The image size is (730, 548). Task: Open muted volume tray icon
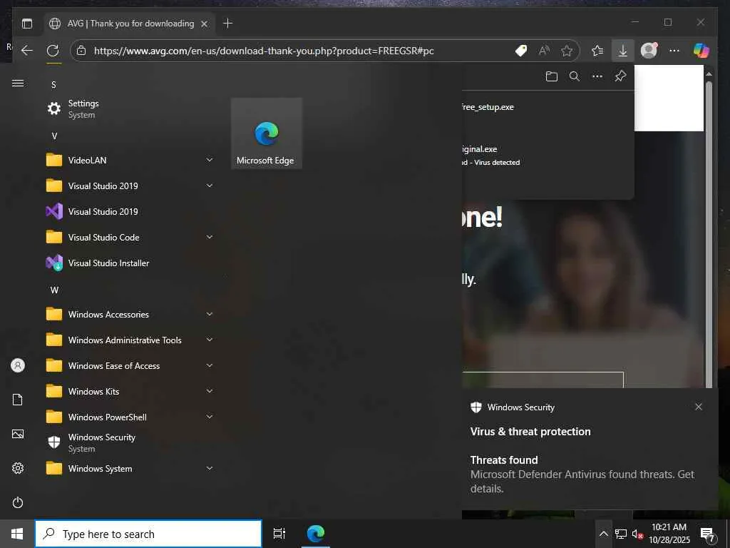pyautogui.click(x=637, y=534)
